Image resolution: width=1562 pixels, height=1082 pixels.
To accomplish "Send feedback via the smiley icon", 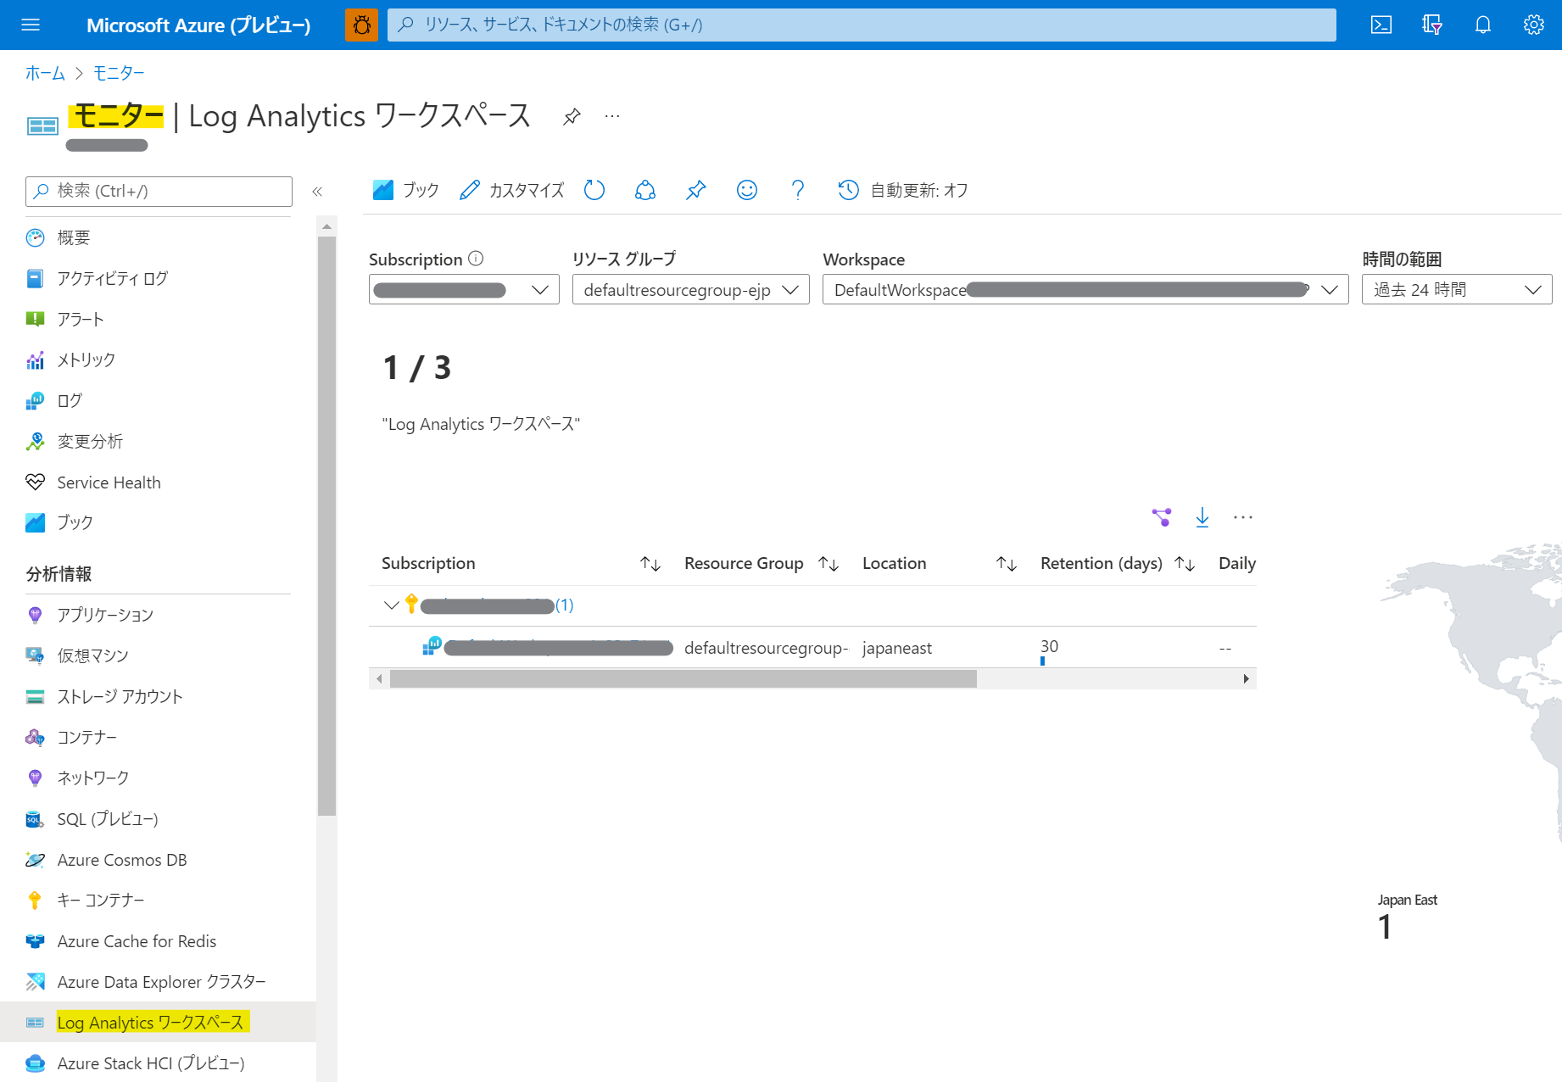I will 746,190.
